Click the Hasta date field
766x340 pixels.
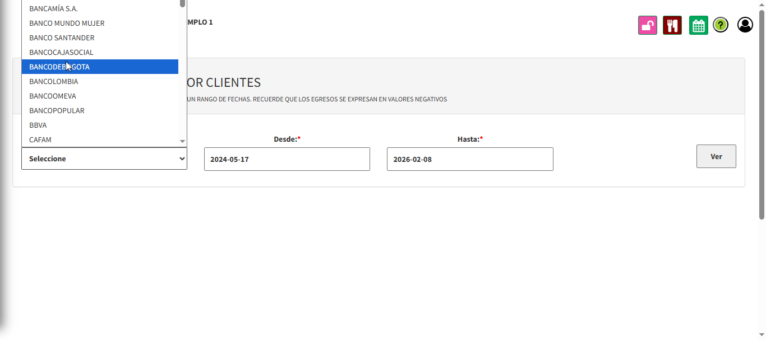[469, 159]
